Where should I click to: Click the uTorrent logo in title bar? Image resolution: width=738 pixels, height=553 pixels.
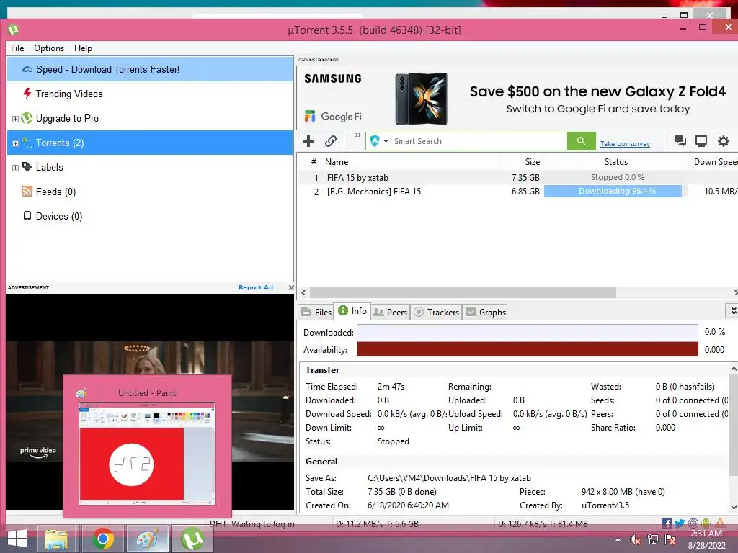[x=13, y=30]
